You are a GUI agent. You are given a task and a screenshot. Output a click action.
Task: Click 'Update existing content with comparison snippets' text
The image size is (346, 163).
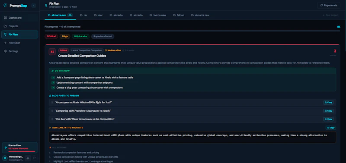tap(84, 83)
